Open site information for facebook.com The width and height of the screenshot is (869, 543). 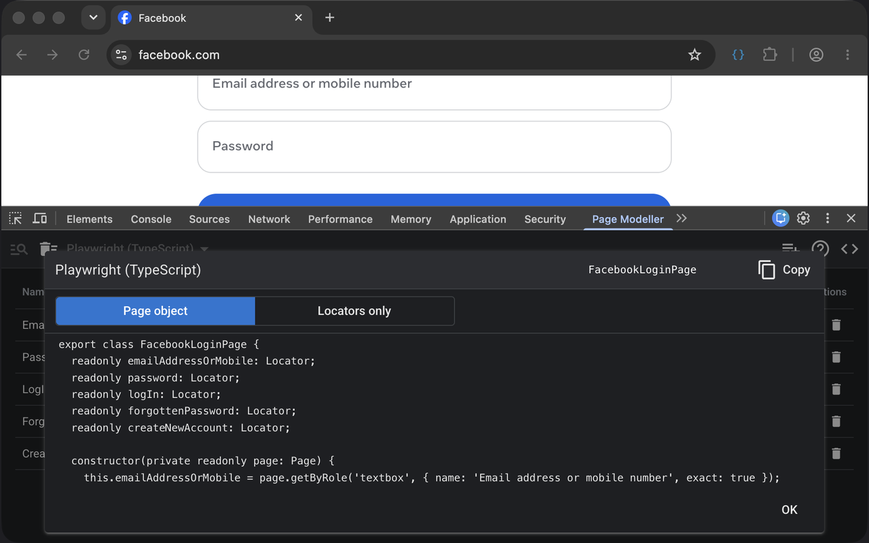pyautogui.click(x=122, y=55)
